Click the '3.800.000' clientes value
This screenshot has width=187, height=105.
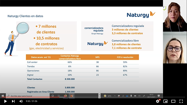pyautogui.click(x=70, y=88)
